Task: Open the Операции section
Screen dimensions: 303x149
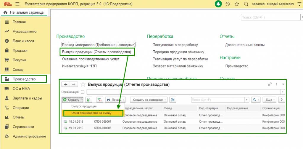Action: pyautogui.click(x=21, y=108)
